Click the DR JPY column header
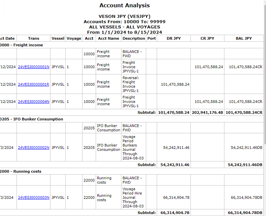Viewport: 266px width, 216px height. pyautogui.click(x=174, y=39)
